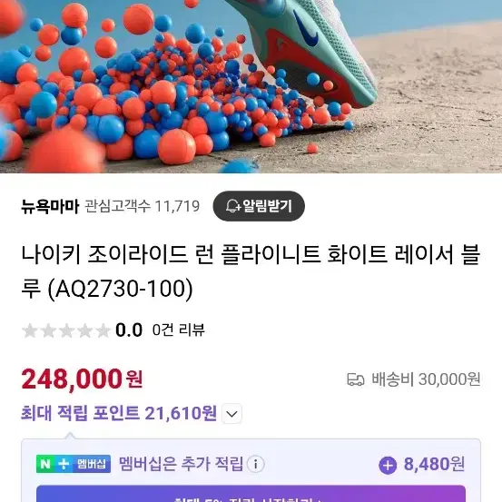
Task: Open the membership info (i) icon
Action: pyautogui.click(x=255, y=464)
